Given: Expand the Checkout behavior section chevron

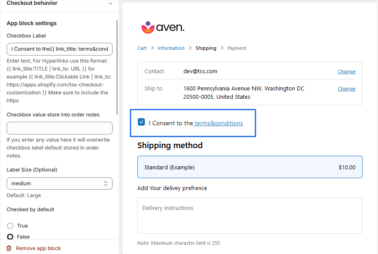Looking at the screenshot, I should pyautogui.click(x=110, y=4).
